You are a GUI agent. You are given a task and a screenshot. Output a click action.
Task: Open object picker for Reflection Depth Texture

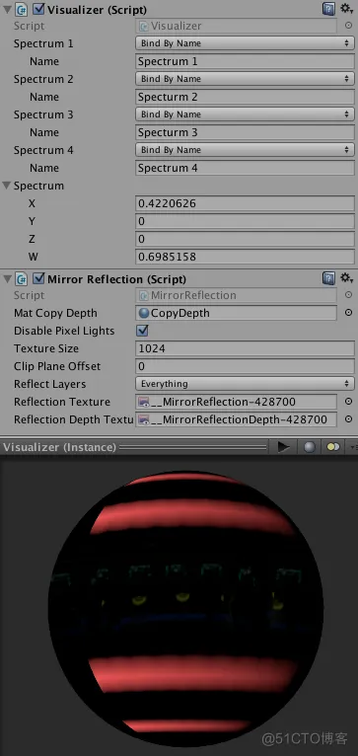point(348,419)
